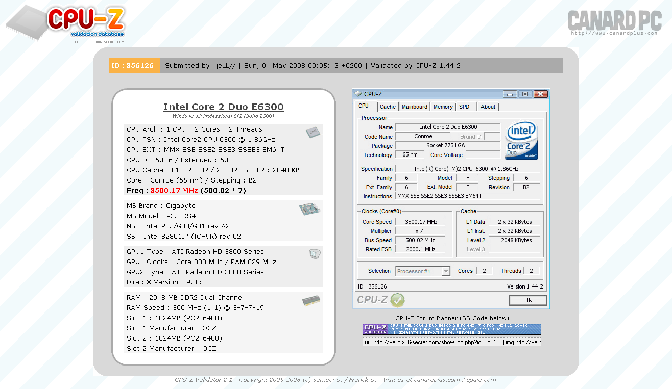The width and height of the screenshot is (672, 391).
Task: Click the CPU-Z Forum Banner link
Action: tap(452, 319)
